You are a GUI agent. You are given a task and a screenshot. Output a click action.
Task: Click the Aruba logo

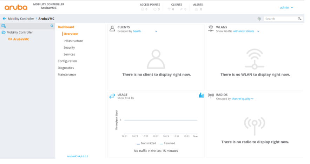pyautogui.click(x=16, y=7)
